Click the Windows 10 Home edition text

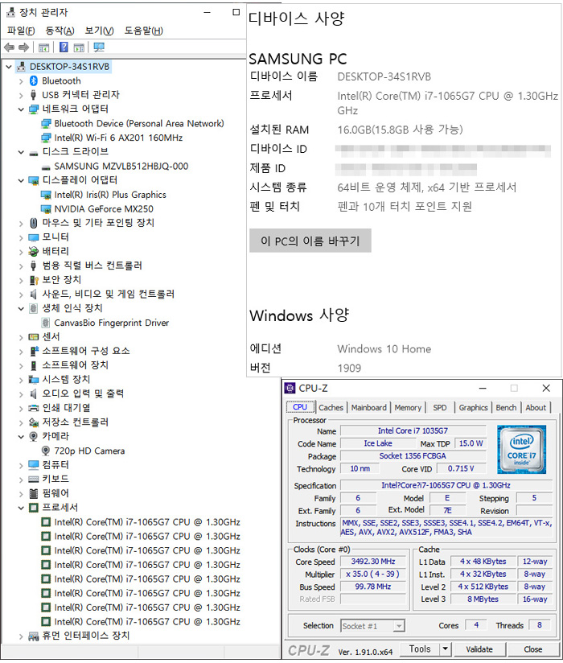384,349
